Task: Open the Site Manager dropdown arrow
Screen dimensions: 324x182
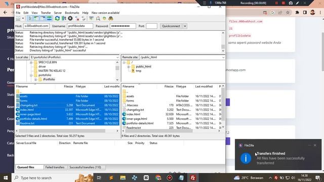Action: pyautogui.click(x=23, y=18)
